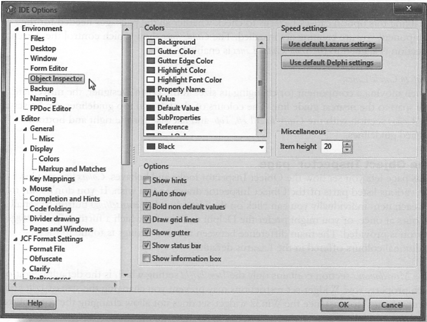Check the Show information box option
The height and width of the screenshot is (322, 427).
coord(147,259)
